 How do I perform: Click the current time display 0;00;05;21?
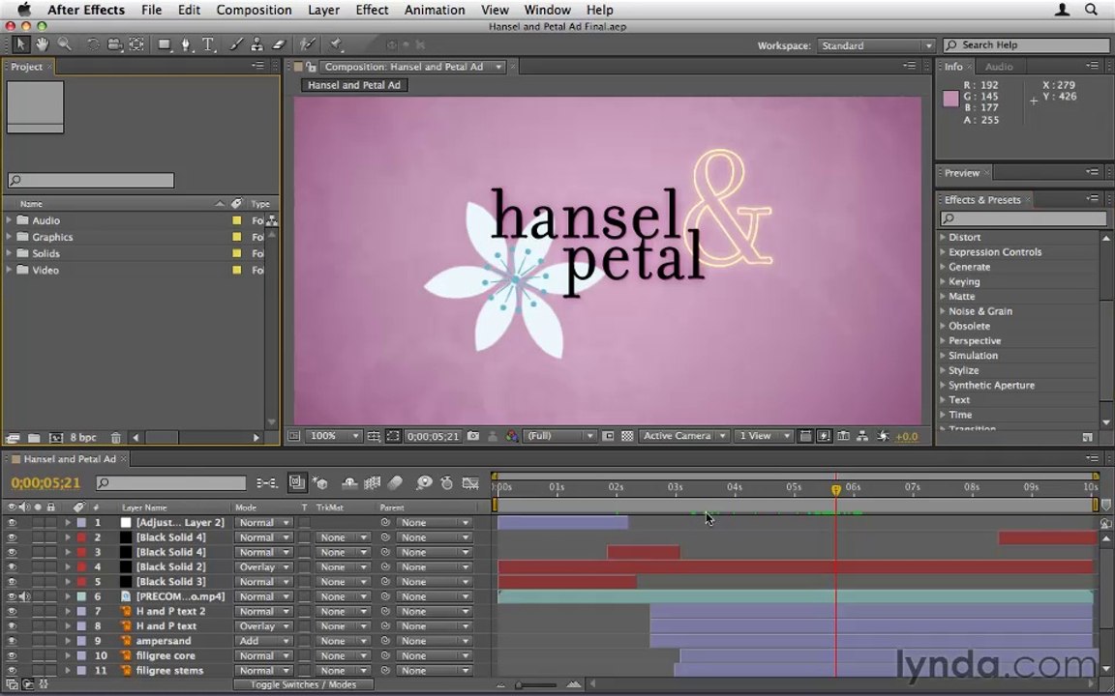pyautogui.click(x=45, y=483)
